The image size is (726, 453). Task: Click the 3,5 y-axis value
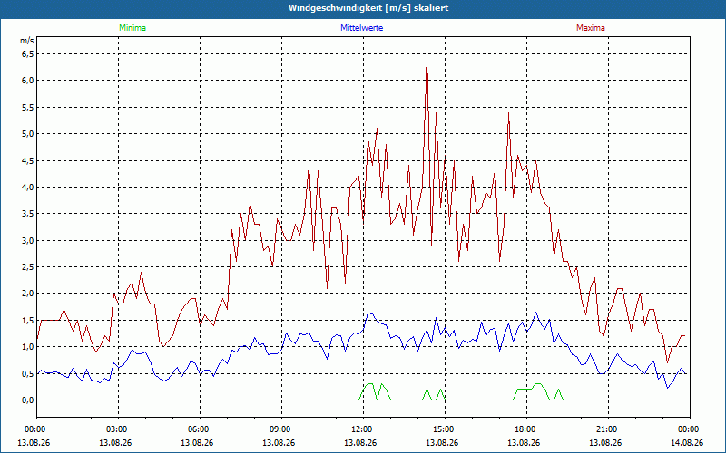click(x=28, y=214)
